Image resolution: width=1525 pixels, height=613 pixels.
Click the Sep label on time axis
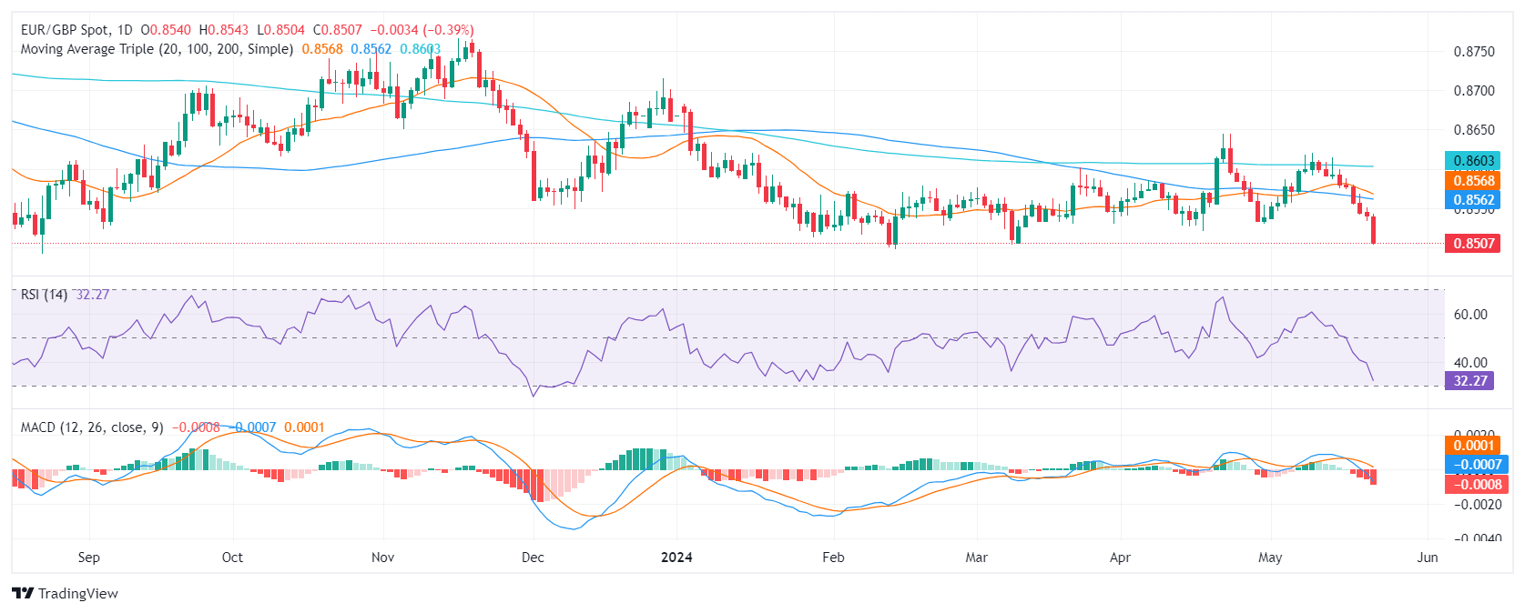point(89,558)
